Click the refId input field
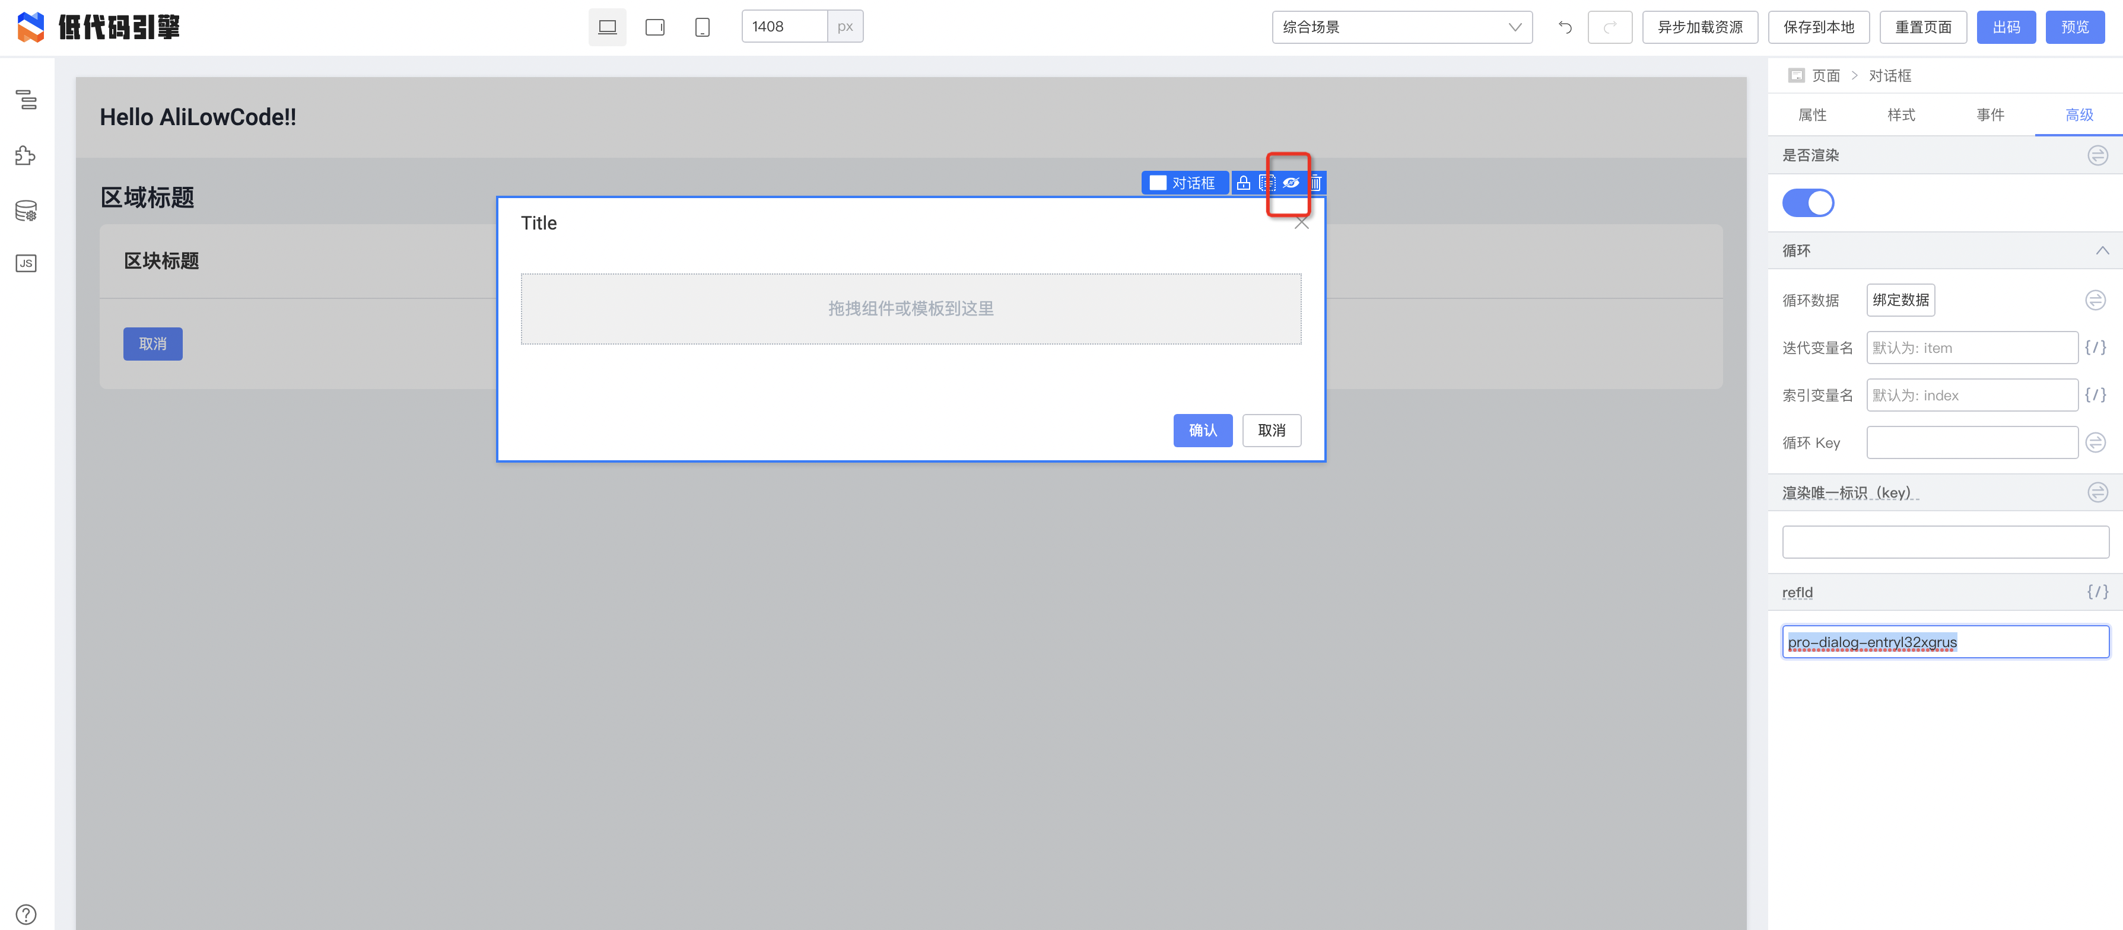Screen dimensions: 2123x930 1945,642
